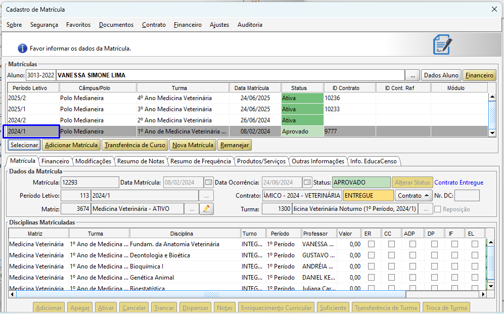Click the Adicionar Matrícula button
The width and height of the screenshot is (504, 314).
71,145
